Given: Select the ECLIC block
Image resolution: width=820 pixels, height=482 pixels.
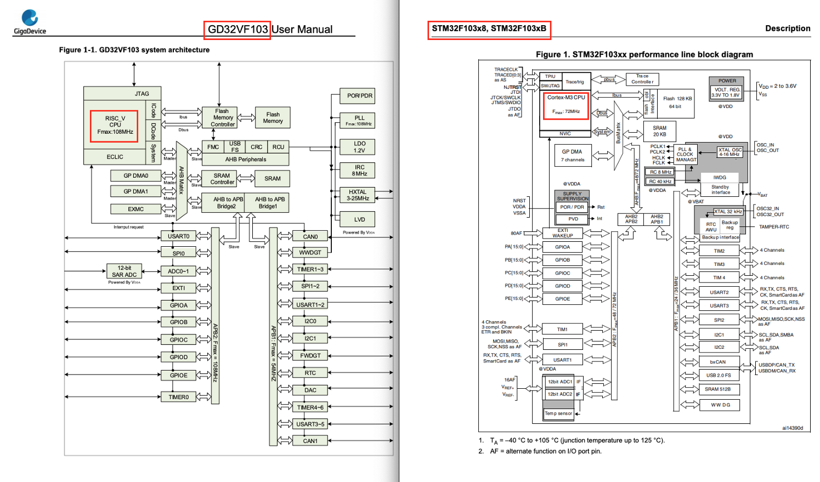Looking at the screenshot, I should tap(115, 157).
